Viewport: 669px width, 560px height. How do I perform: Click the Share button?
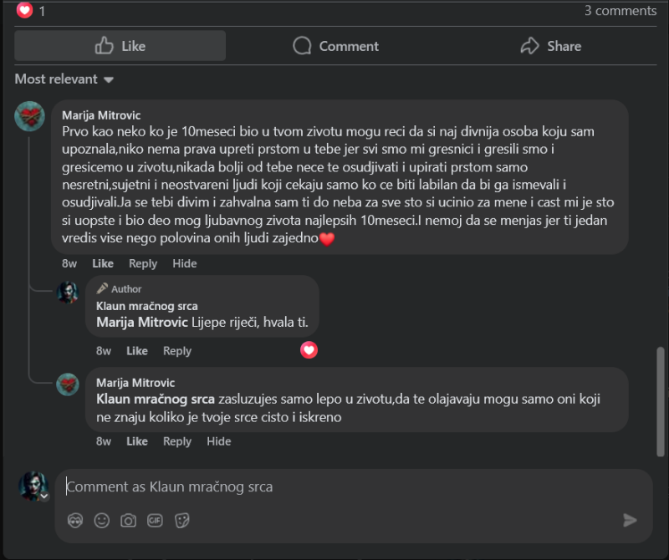pyautogui.click(x=550, y=46)
